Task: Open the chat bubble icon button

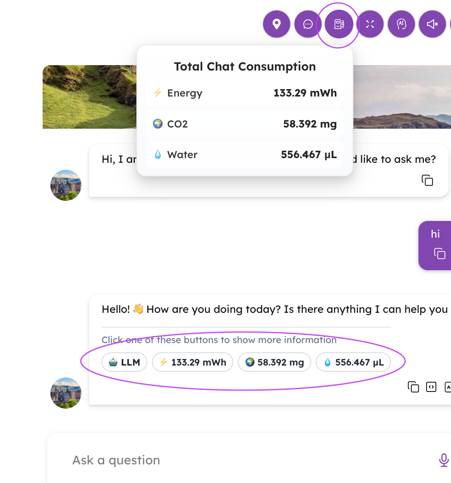Action: [x=308, y=24]
